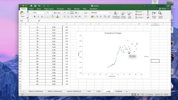178x100 pixels.
Task: Share the workbook using Share button
Action: (x=163, y=9)
